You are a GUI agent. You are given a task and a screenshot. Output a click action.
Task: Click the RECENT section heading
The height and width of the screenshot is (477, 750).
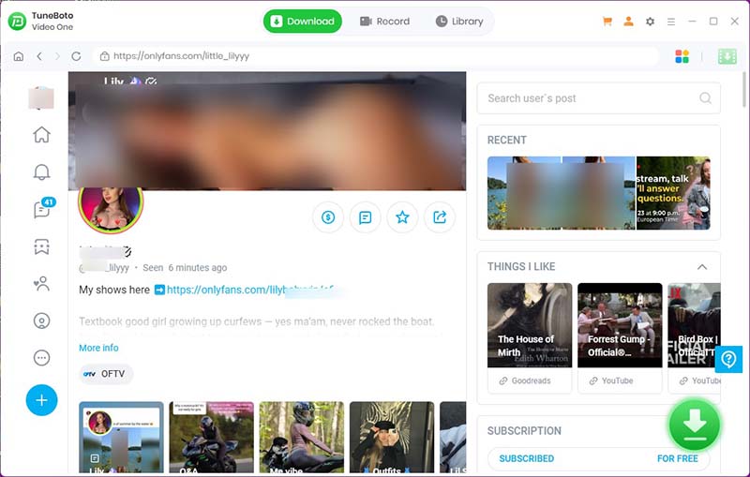pyautogui.click(x=506, y=140)
